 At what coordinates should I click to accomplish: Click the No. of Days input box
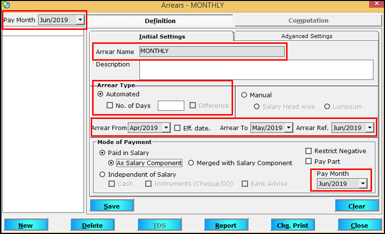pos(171,105)
